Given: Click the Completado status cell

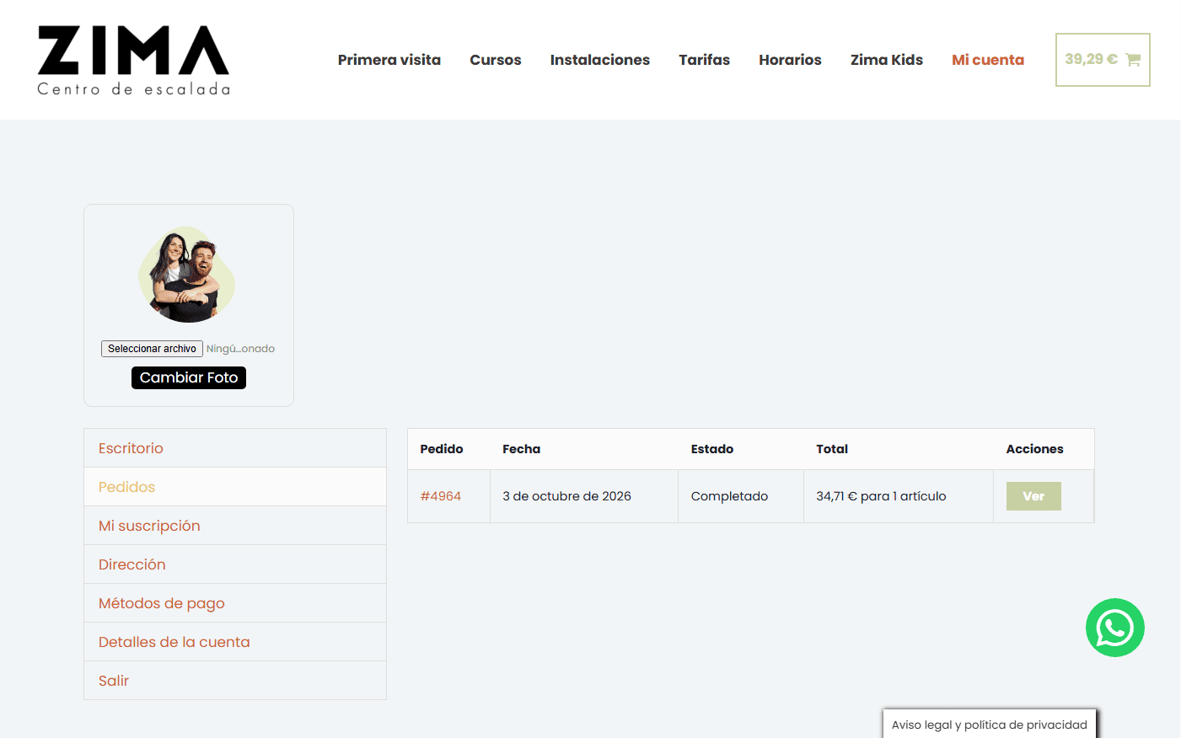Looking at the screenshot, I should pyautogui.click(x=741, y=496).
